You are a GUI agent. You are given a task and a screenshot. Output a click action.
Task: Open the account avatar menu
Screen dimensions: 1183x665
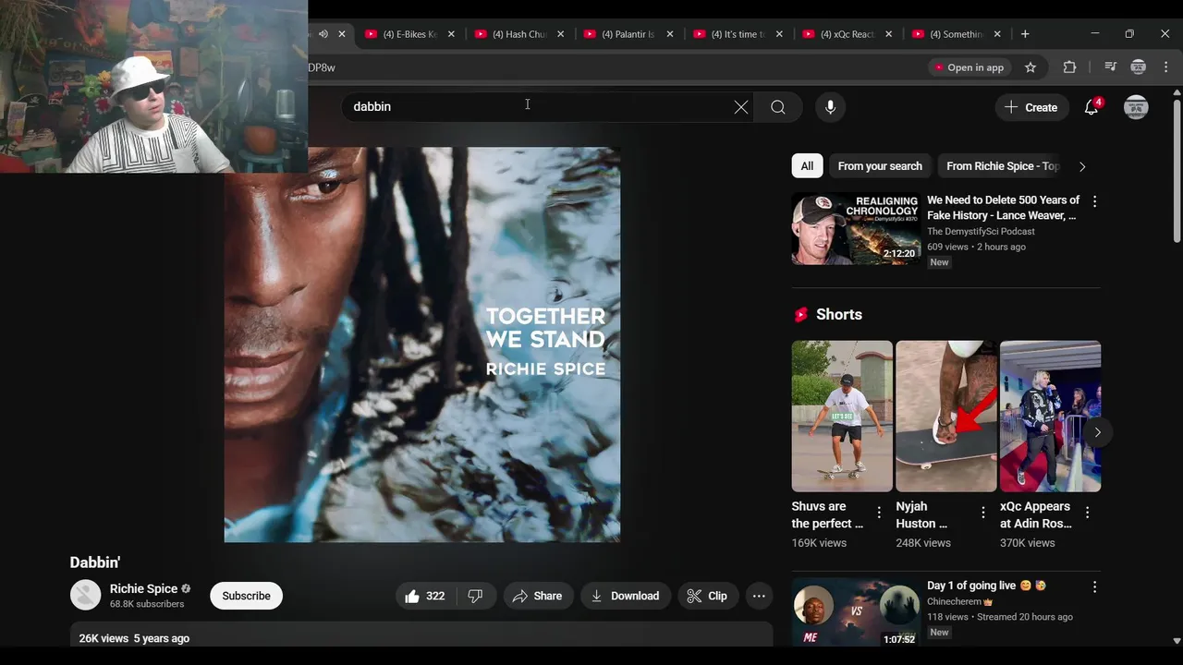click(1136, 107)
